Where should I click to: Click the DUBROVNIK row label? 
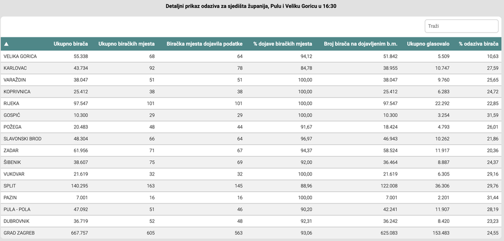[17, 221]
